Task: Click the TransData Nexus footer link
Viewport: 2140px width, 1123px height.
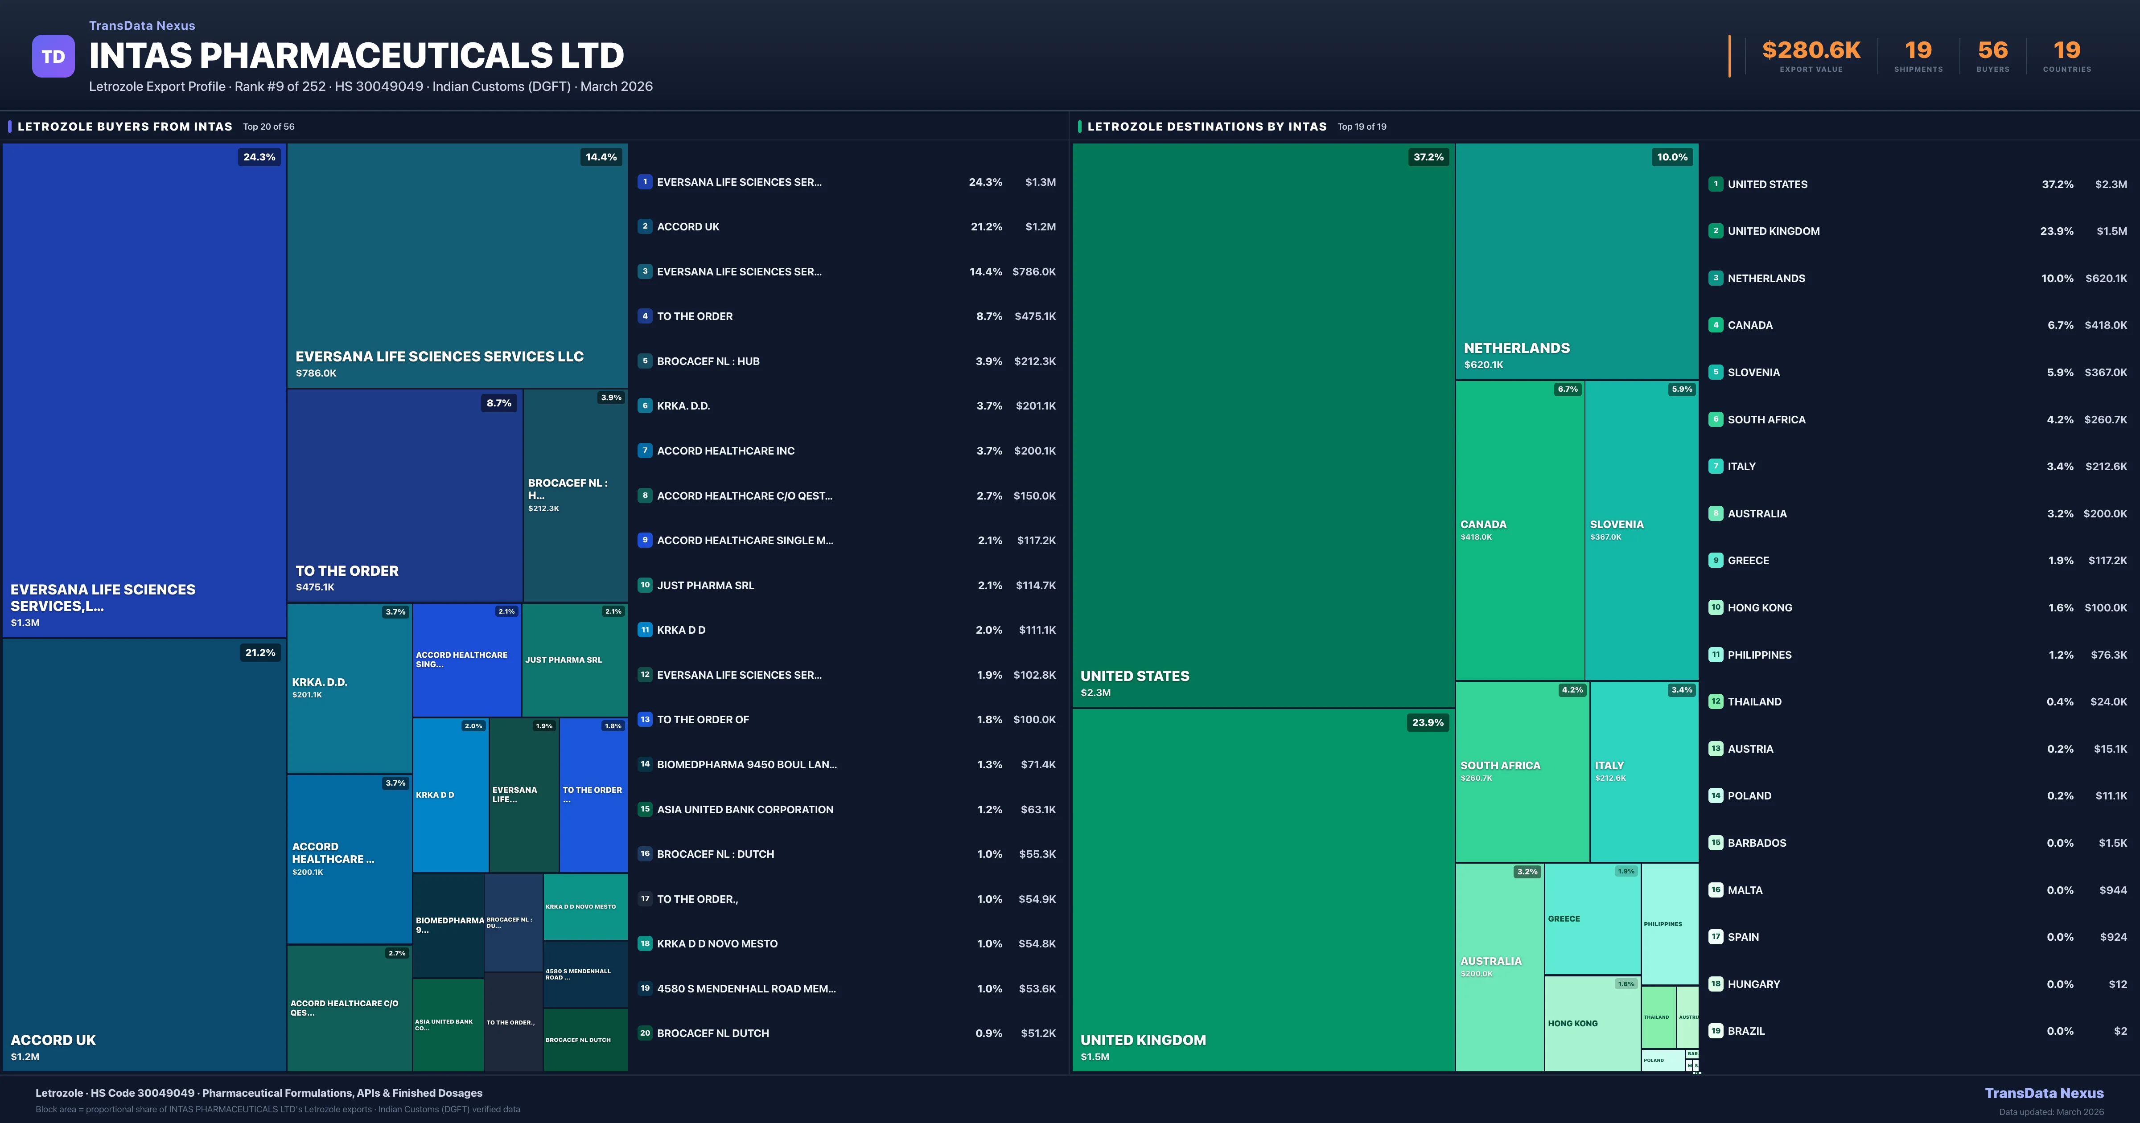Action: point(2044,1093)
